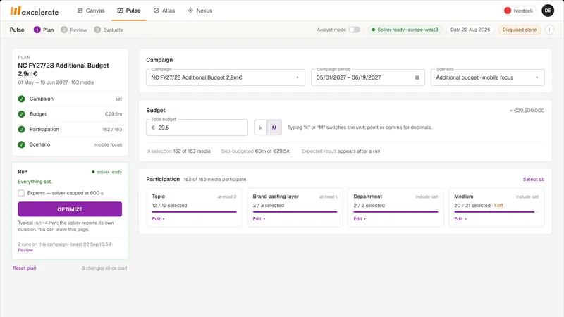The width and height of the screenshot is (564, 317).
Task: Select the Plan step
Action: pos(44,30)
